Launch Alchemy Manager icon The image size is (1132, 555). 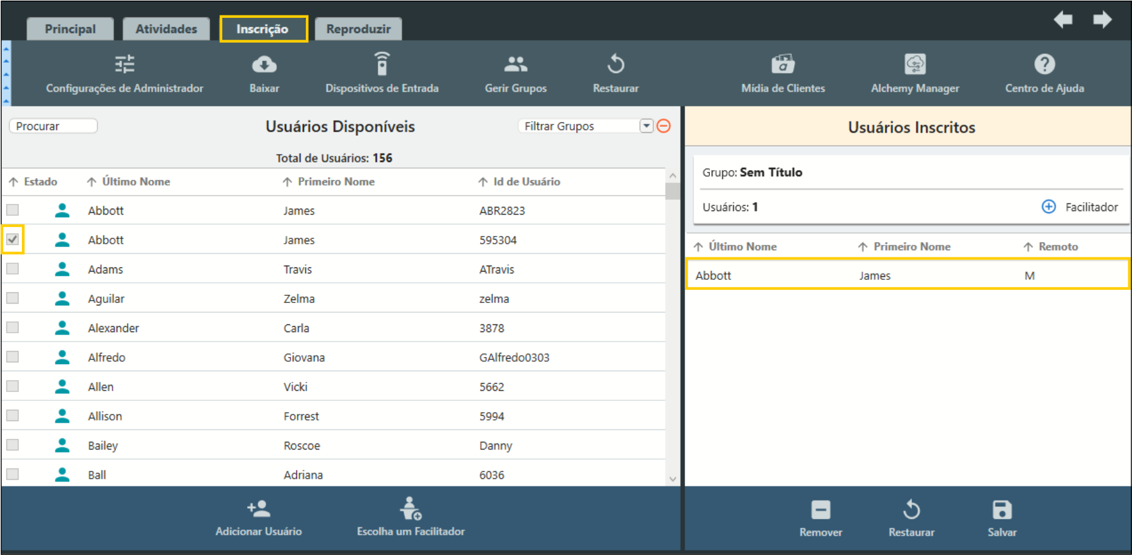pos(914,64)
